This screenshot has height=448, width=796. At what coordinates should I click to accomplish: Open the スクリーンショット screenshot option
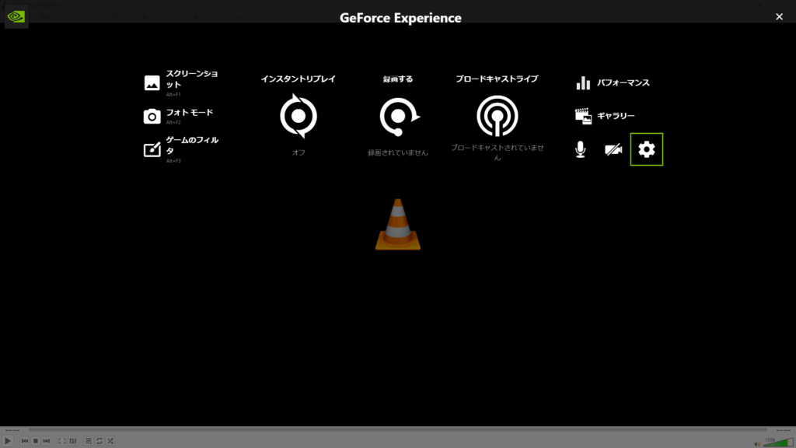tap(182, 82)
